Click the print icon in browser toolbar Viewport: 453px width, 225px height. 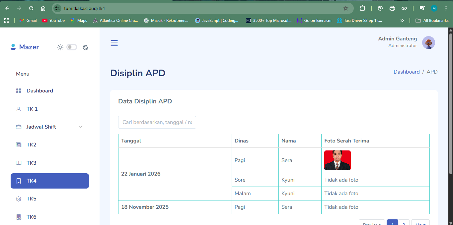tap(392, 8)
